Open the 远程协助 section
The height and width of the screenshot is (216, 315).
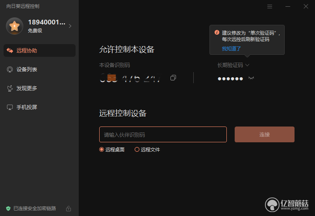coord(40,50)
